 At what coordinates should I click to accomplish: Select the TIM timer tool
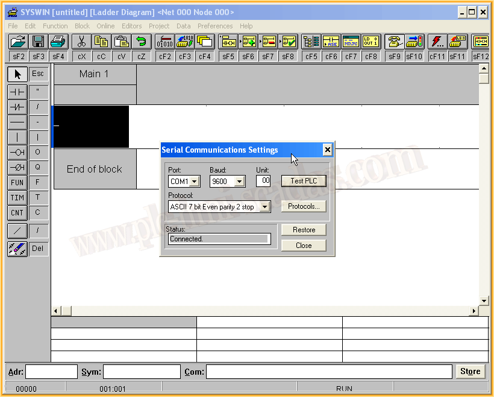point(17,197)
